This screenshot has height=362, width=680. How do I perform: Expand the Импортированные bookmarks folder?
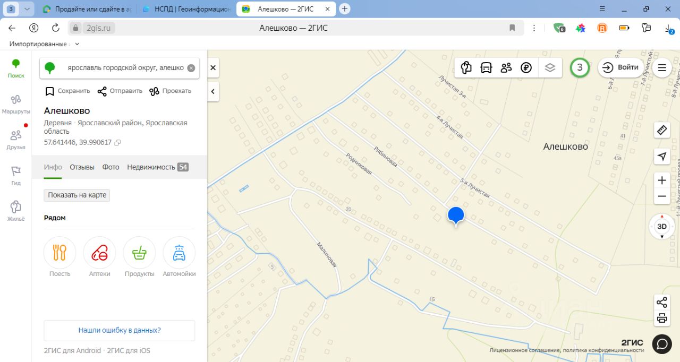pyautogui.click(x=45, y=44)
